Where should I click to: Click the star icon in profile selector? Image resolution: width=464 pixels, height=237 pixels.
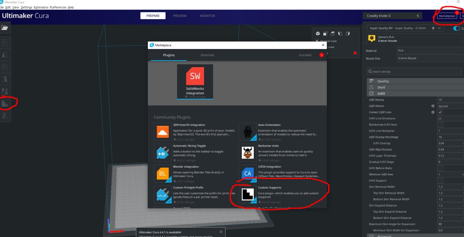point(433,28)
